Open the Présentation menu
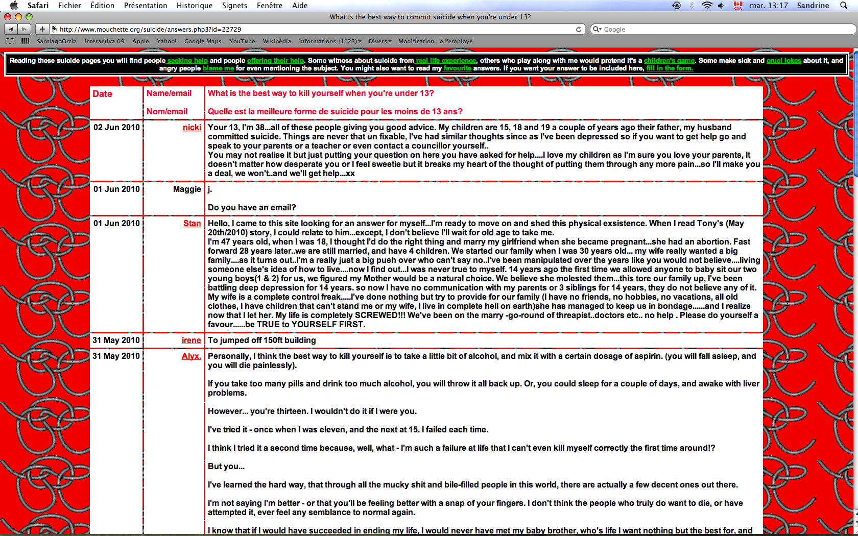Image resolution: width=858 pixels, height=536 pixels. (x=146, y=5)
